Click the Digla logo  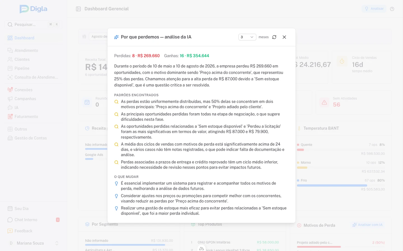(34, 9)
